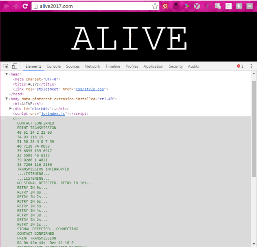Open the Network tab
Image resolution: width=257 pixels, height=247 pixels.
[92, 66]
